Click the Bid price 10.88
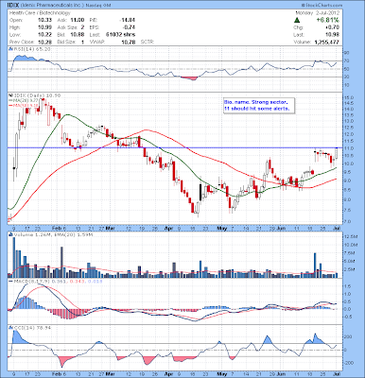This screenshot has width=365, height=378. 78,34
